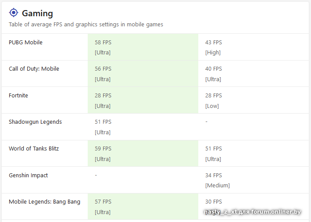Click the 57 FPS Mobile Legends value
This screenshot has width=311, height=222.
tap(103, 202)
